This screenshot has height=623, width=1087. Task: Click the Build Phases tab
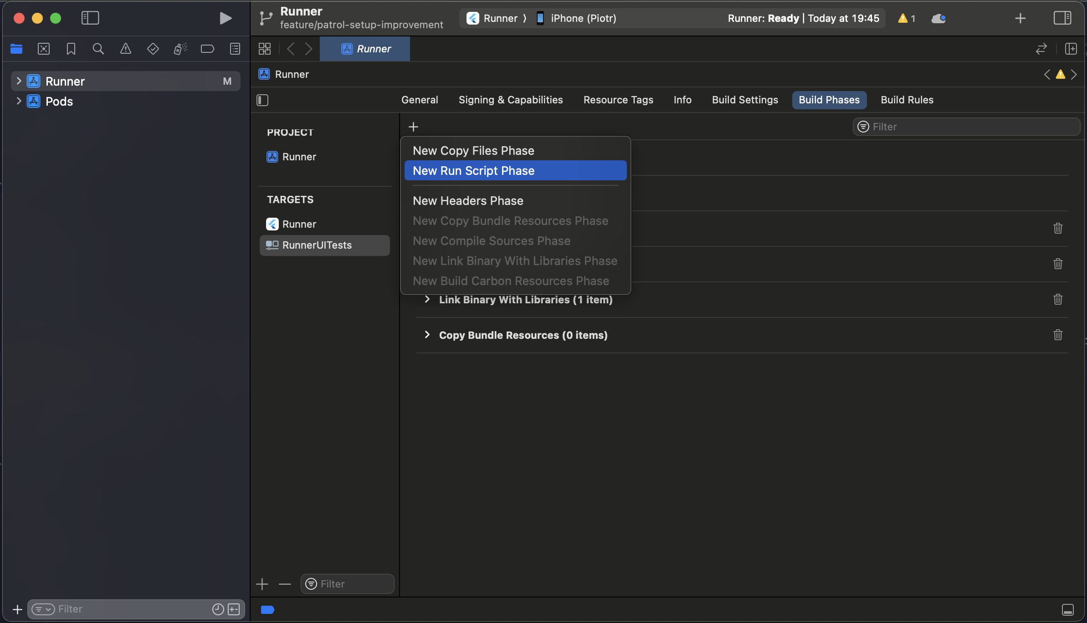830,100
